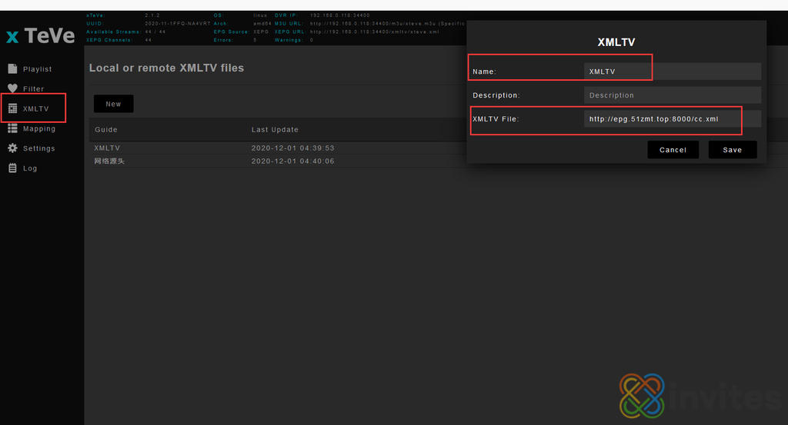This screenshot has width=788, height=425.
Task: Click the Playlist file icon in sidebar
Action: click(x=12, y=68)
